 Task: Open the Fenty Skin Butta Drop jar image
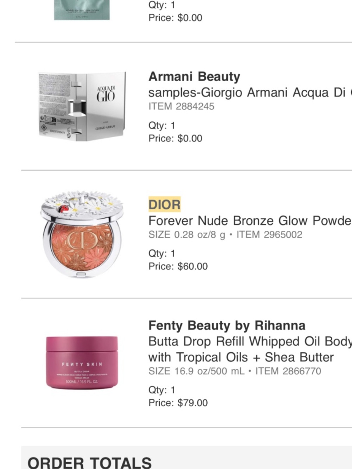pyautogui.click(x=82, y=362)
